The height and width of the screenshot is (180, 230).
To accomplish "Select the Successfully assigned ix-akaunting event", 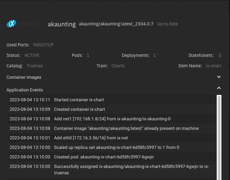I will pyautogui.click(x=112, y=170).
